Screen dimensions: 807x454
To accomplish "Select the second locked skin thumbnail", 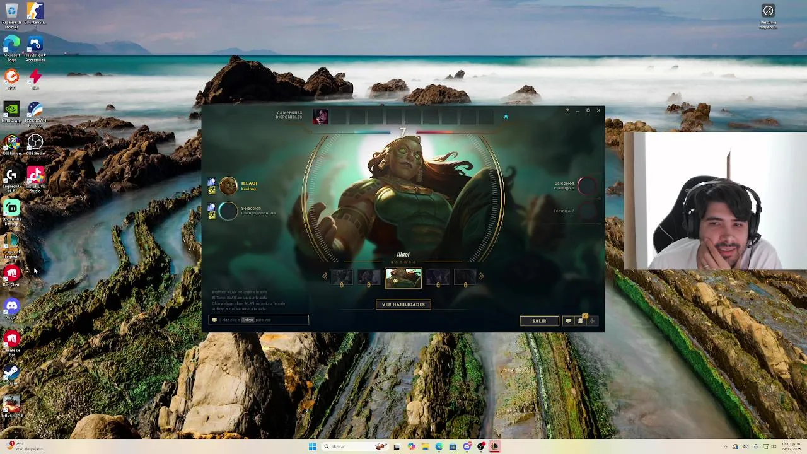I will [369, 277].
